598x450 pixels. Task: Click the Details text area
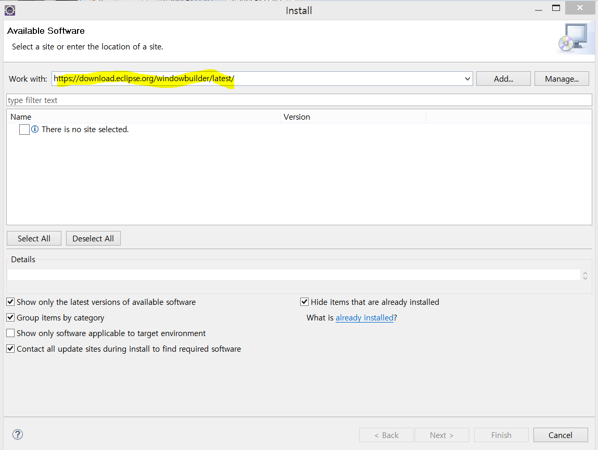[x=294, y=275]
